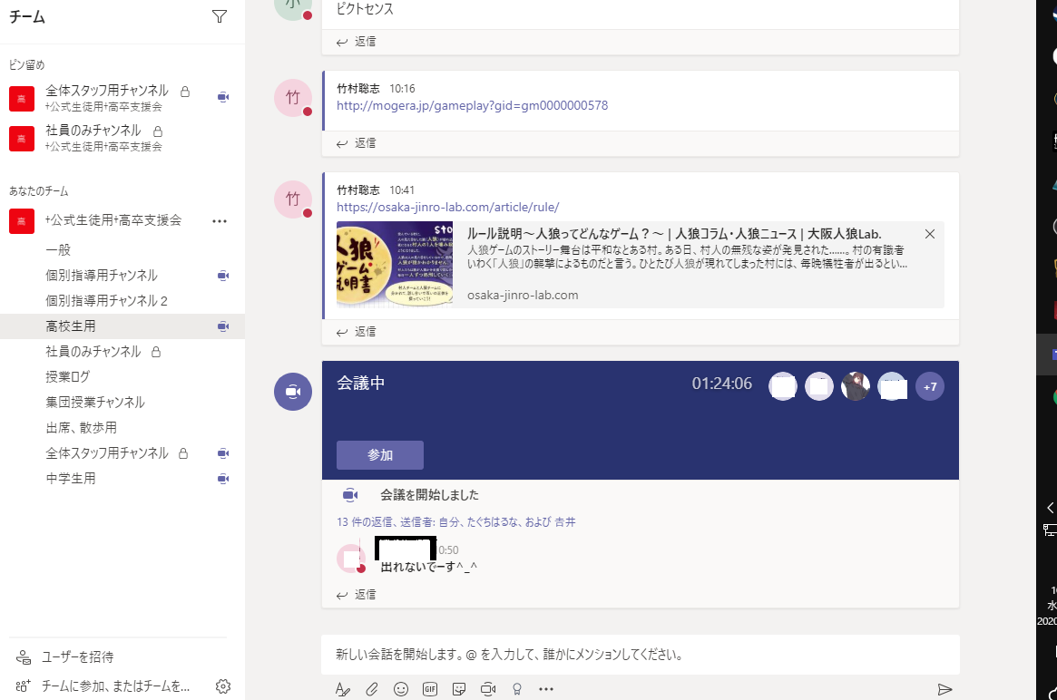Open the sticker picker
This screenshot has width=1057, height=700.
pyautogui.click(x=459, y=689)
